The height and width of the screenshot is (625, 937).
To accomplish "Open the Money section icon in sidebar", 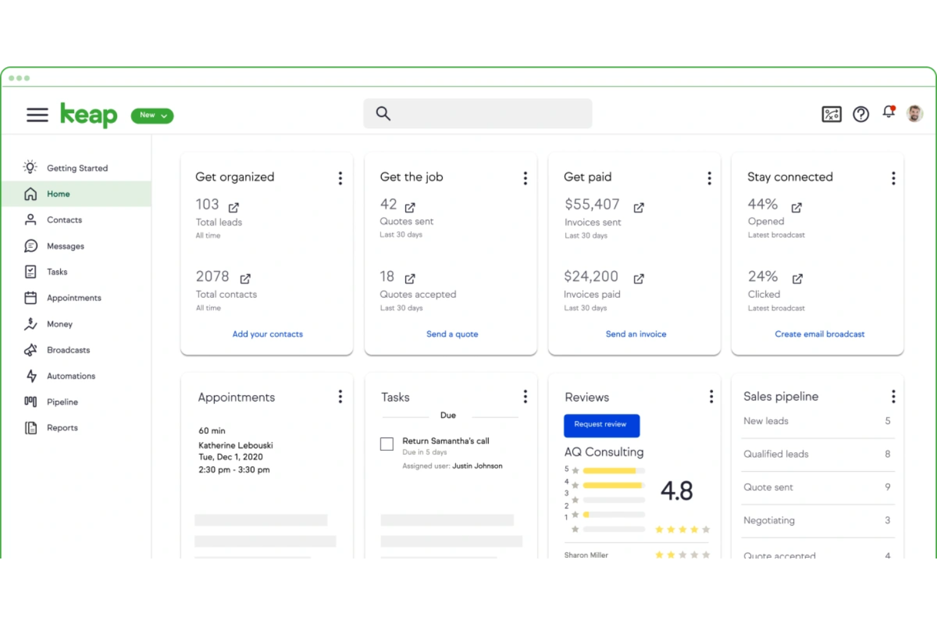I will point(30,324).
